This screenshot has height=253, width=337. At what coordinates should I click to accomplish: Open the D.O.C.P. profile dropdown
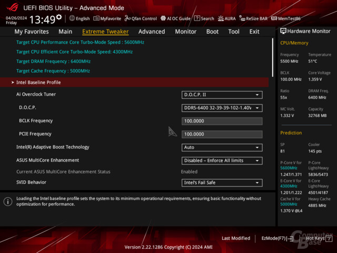pos(222,108)
